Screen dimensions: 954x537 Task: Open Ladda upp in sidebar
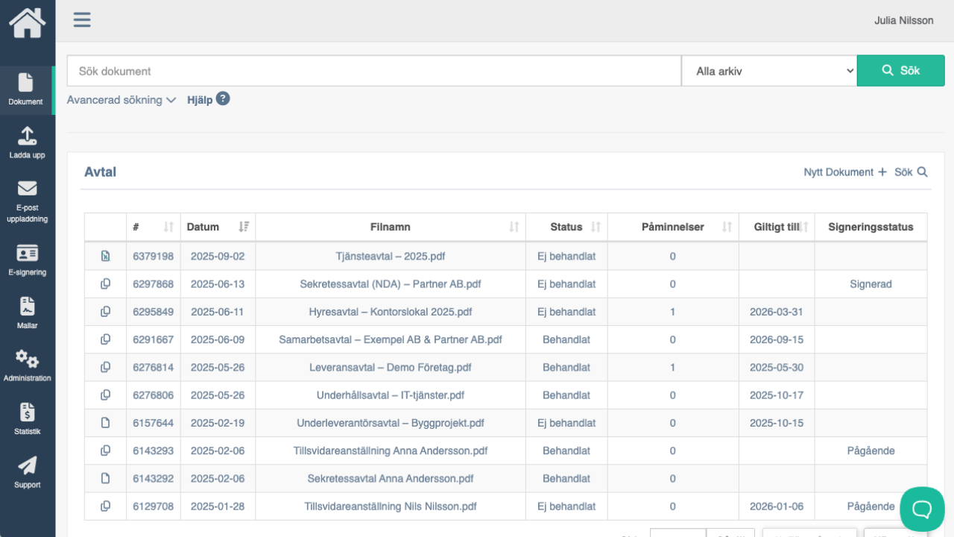point(27,142)
